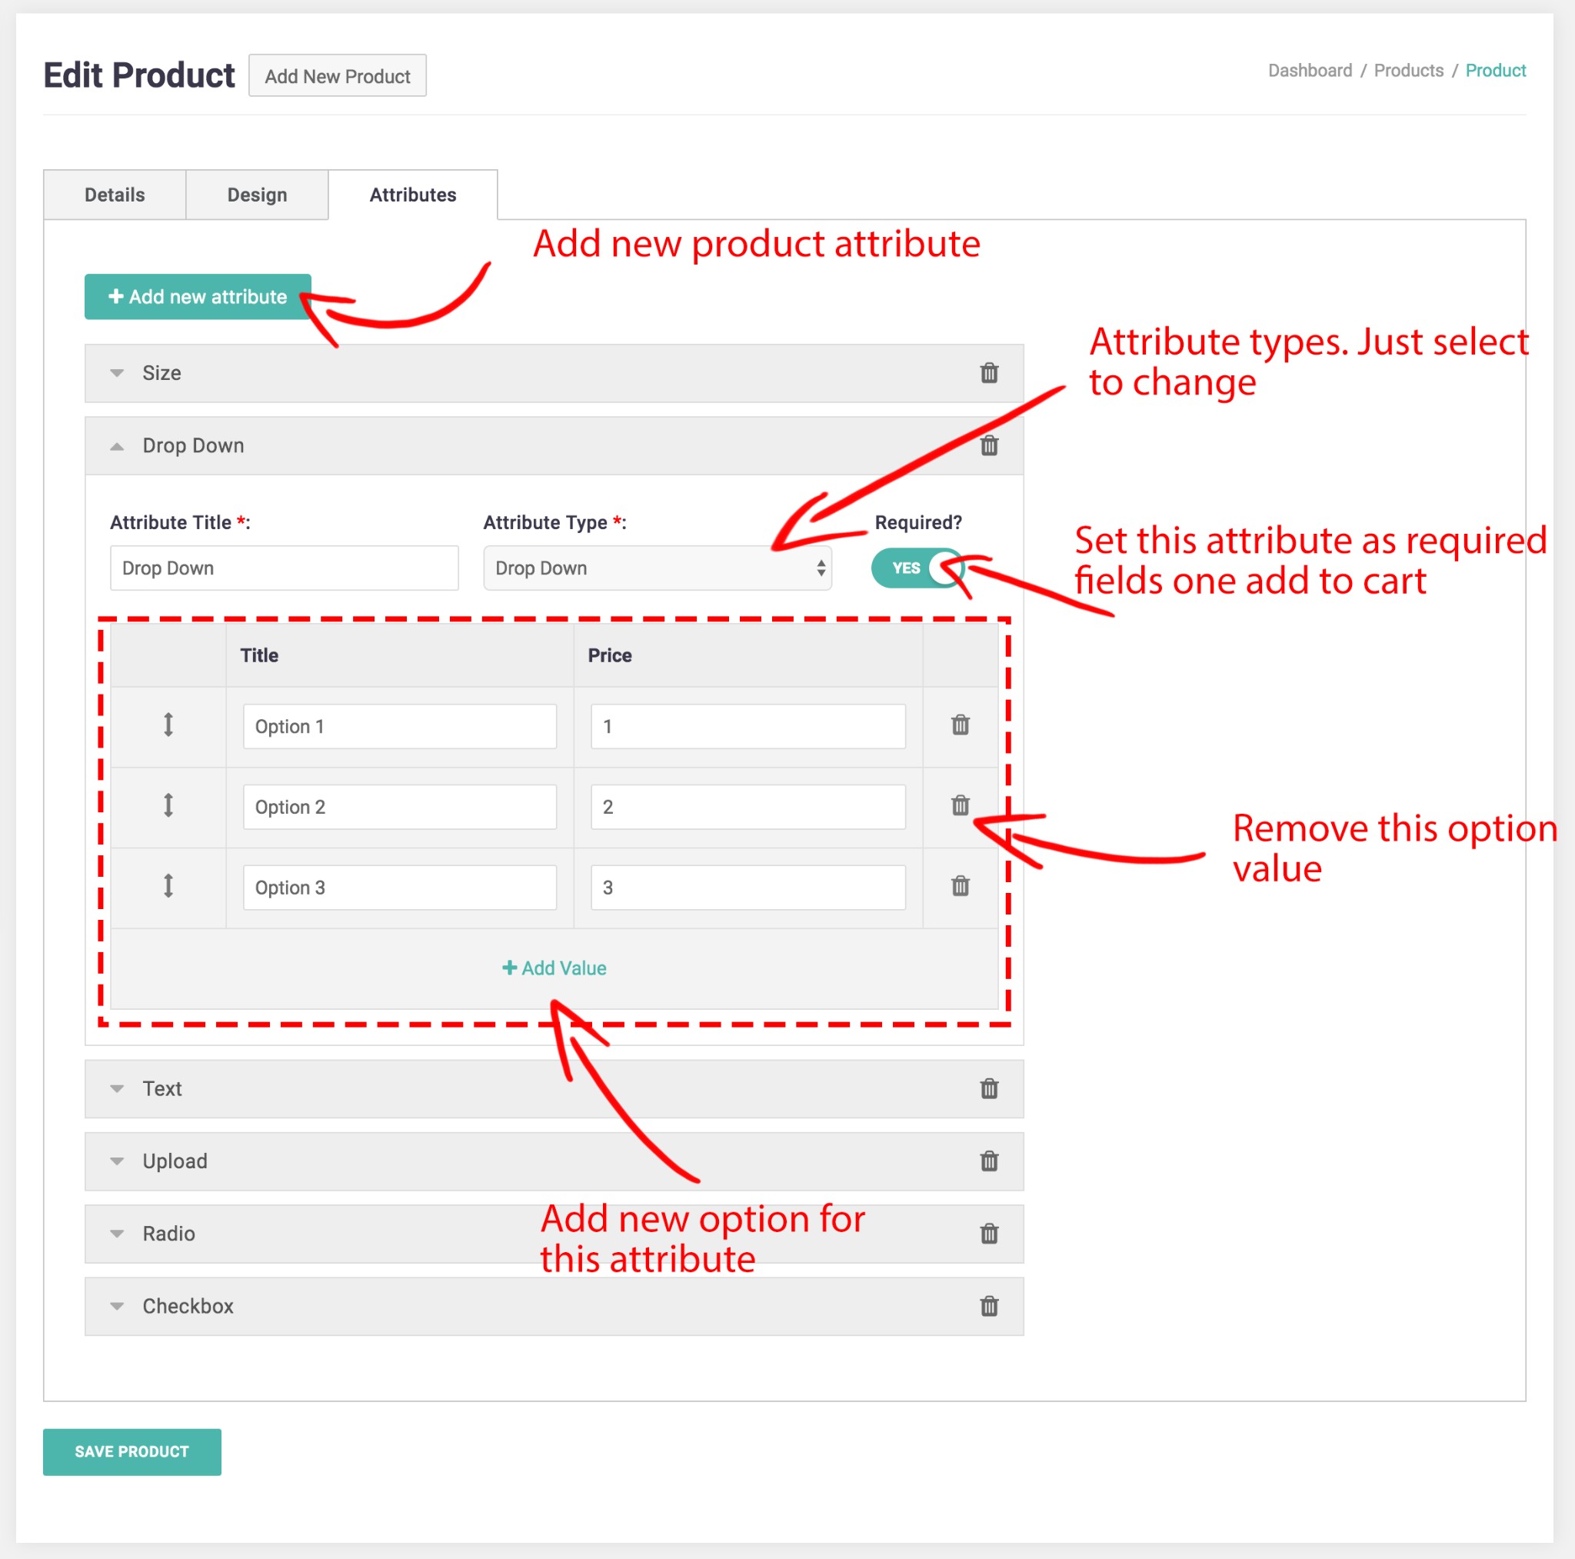Remove Option 1 value using trash icon
This screenshot has height=1559, width=1575.
tap(961, 725)
